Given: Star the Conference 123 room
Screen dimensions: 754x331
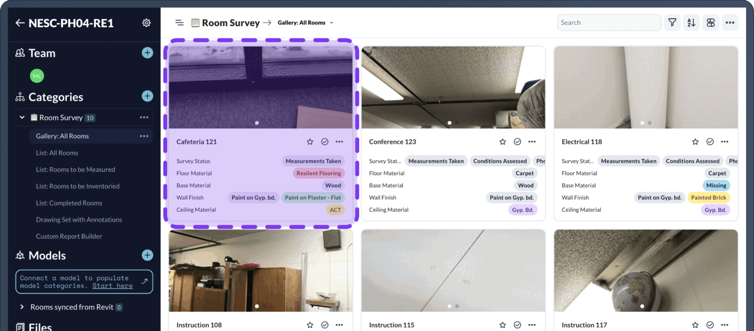Looking at the screenshot, I should point(503,142).
